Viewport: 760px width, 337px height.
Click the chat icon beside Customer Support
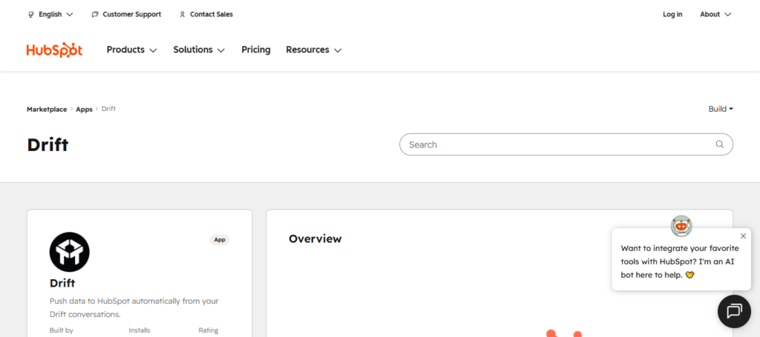click(x=95, y=15)
